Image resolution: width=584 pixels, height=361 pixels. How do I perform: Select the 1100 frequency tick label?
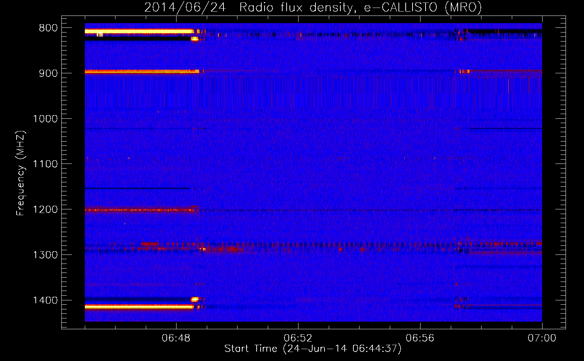[45, 164]
